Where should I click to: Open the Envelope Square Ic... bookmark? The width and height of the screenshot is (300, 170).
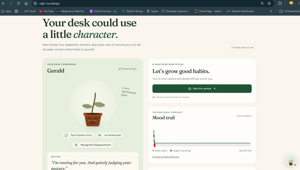coord(176,11)
